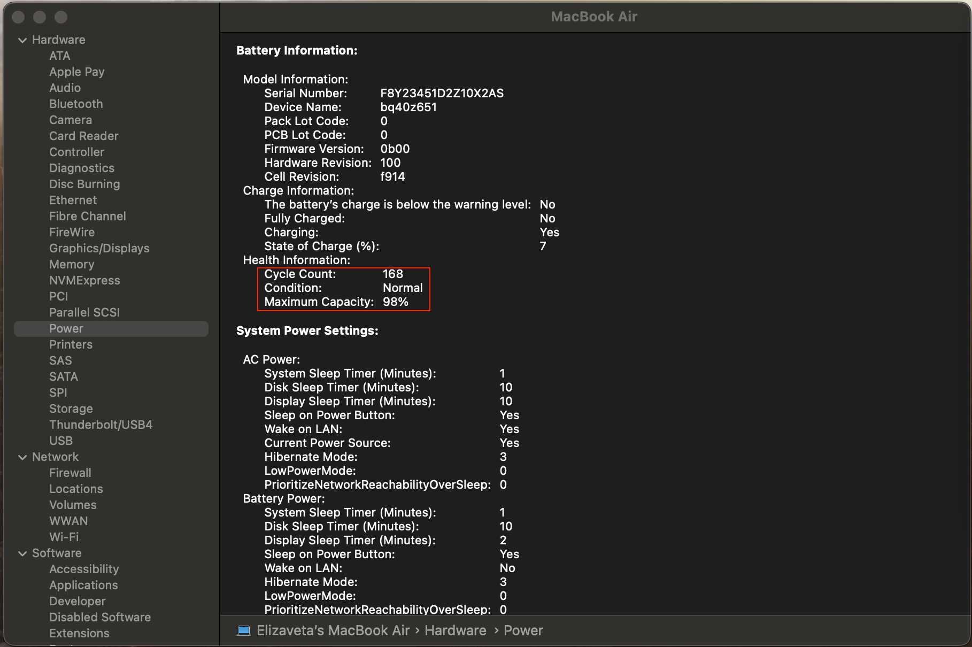Click the MacBook Air window title

594,17
